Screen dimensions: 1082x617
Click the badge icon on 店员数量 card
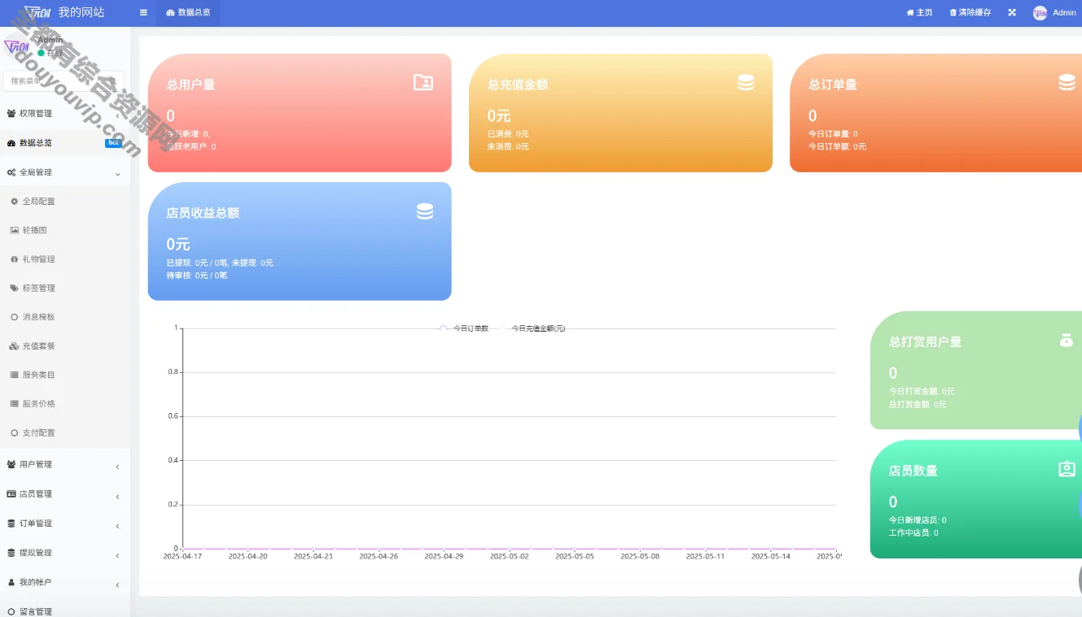tap(1067, 469)
